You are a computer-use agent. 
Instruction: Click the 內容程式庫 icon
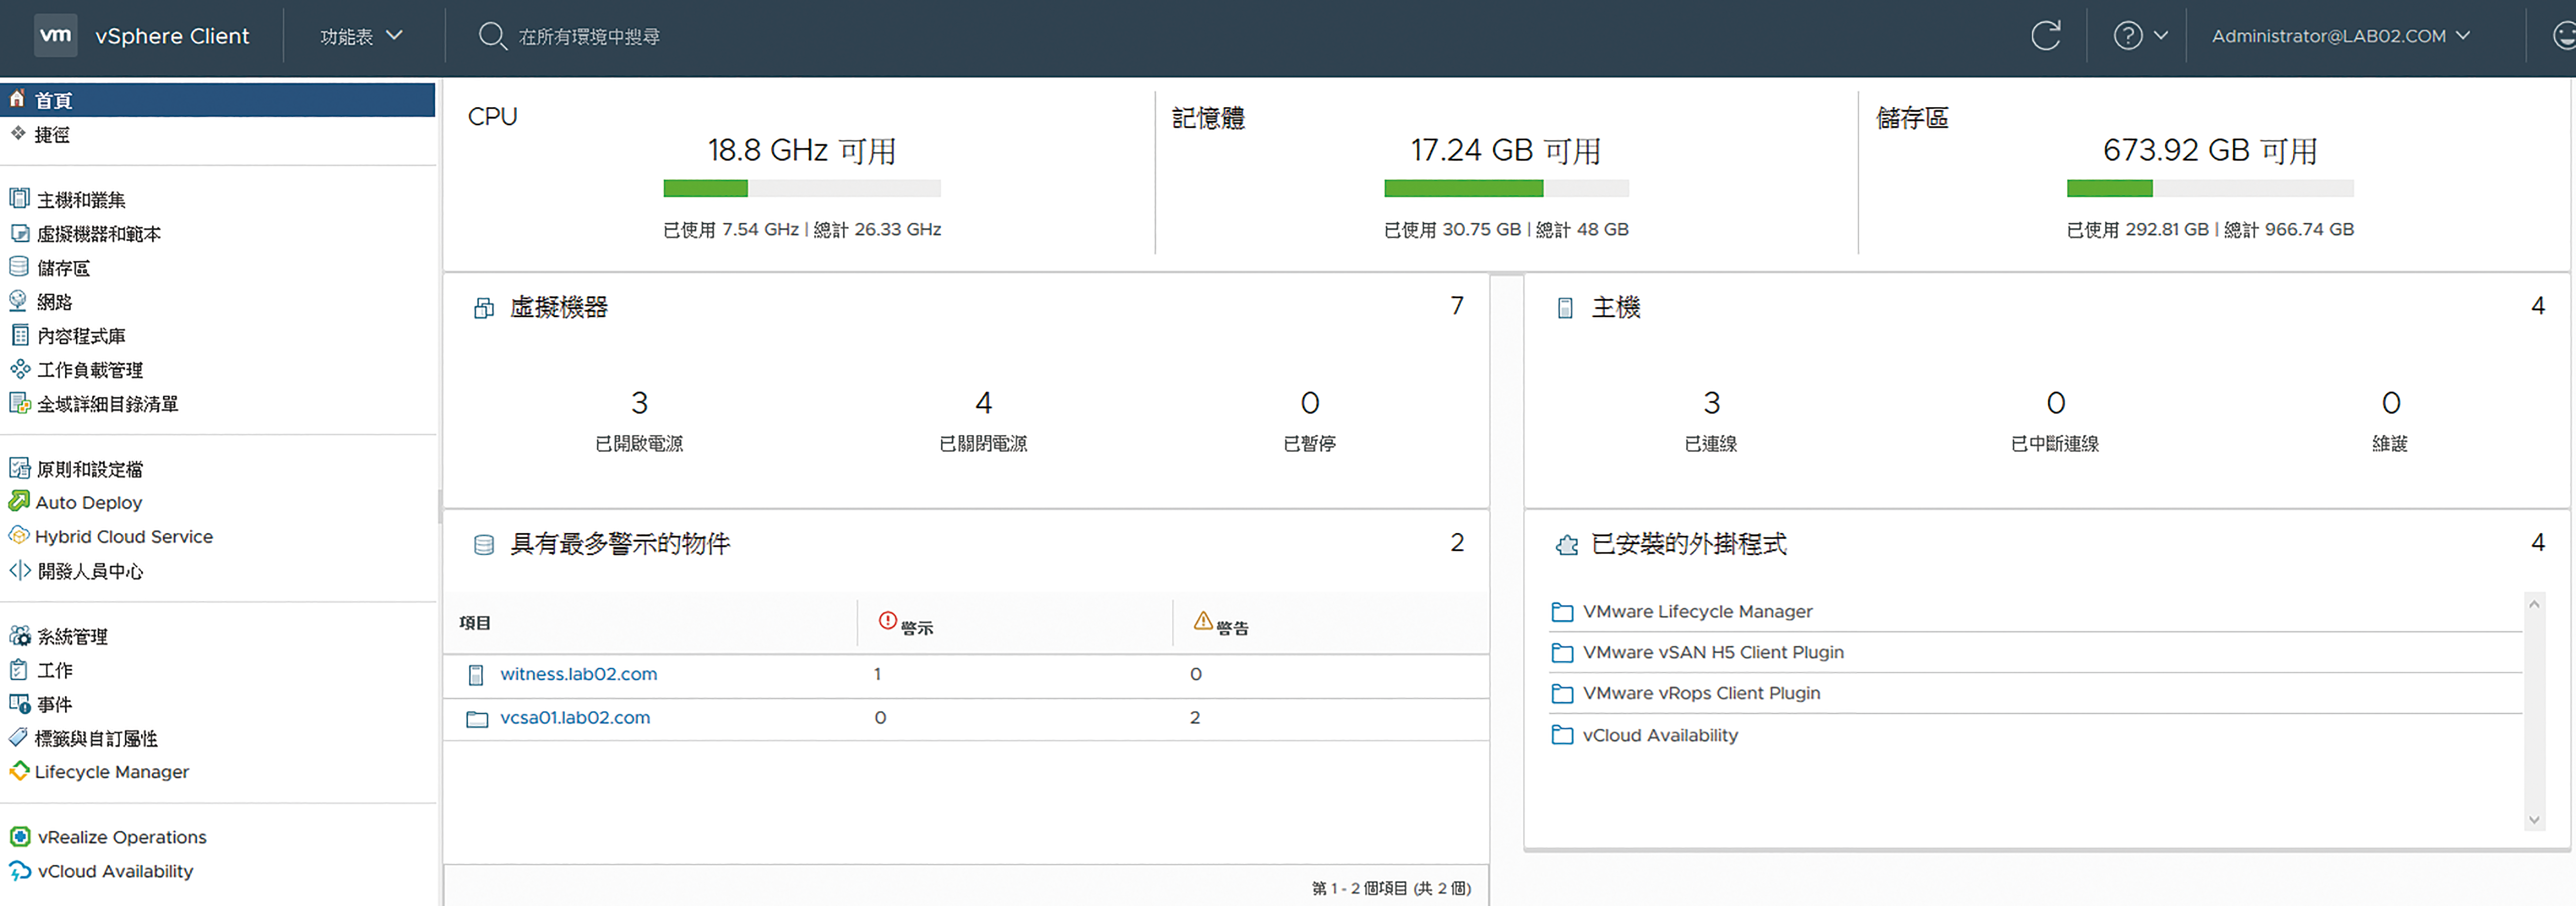pos(19,335)
